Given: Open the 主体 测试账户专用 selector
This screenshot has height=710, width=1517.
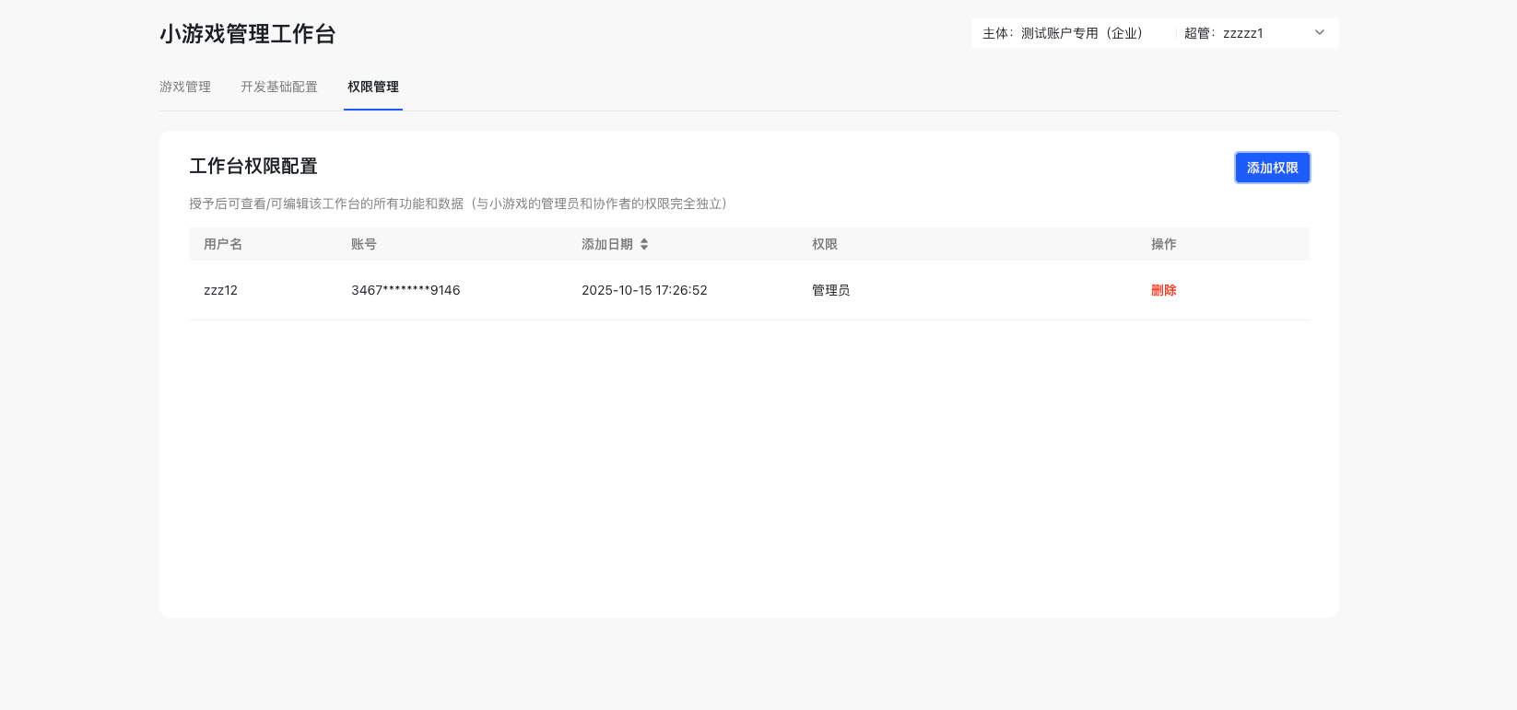Looking at the screenshot, I should click(1063, 33).
